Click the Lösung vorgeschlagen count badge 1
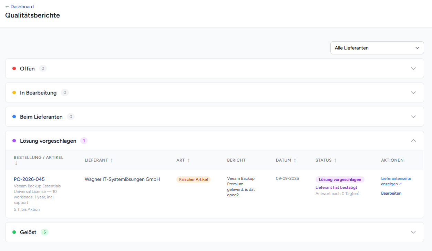The image size is (432, 251). point(84,141)
